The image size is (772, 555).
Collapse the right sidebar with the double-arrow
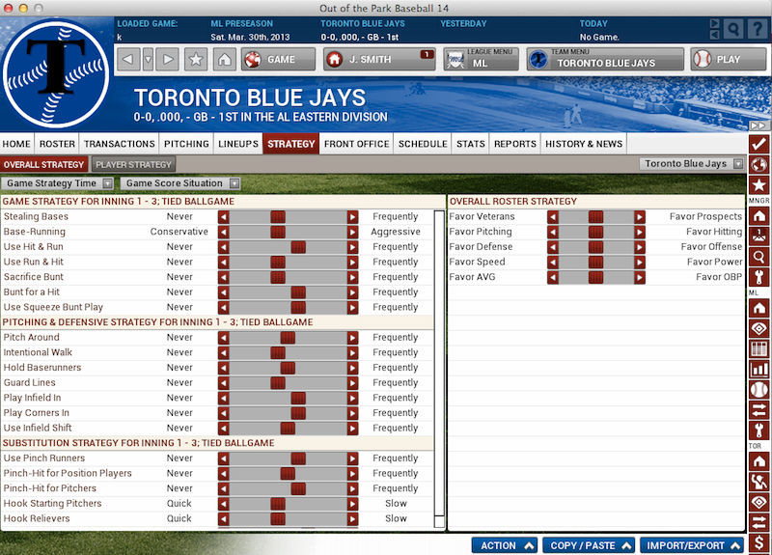pyautogui.click(x=758, y=126)
